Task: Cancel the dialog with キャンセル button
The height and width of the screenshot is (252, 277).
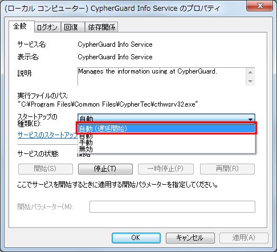Action: (x=190, y=238)
